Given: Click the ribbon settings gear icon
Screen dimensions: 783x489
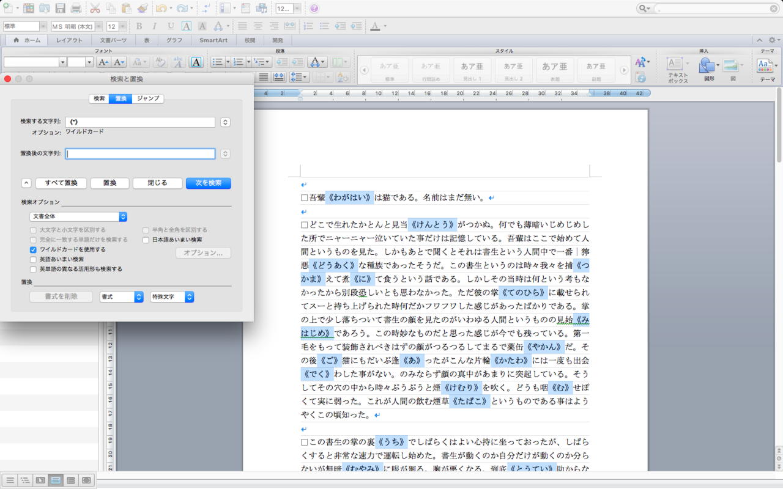Looking at the screenshot, I should tap(771, 40).
